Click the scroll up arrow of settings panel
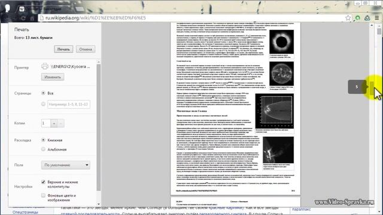 (x=98, y=62)
